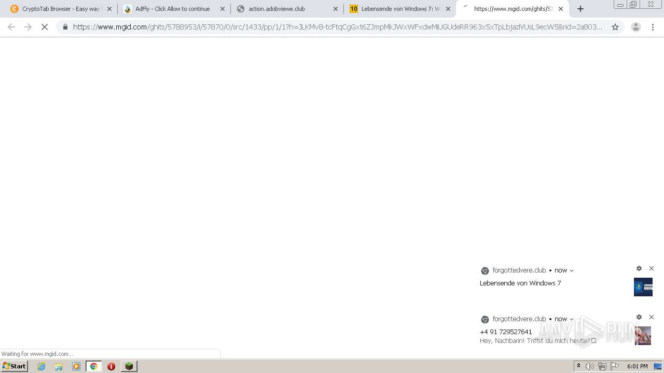Click the mgid.com address bar URL

(338, 27)
